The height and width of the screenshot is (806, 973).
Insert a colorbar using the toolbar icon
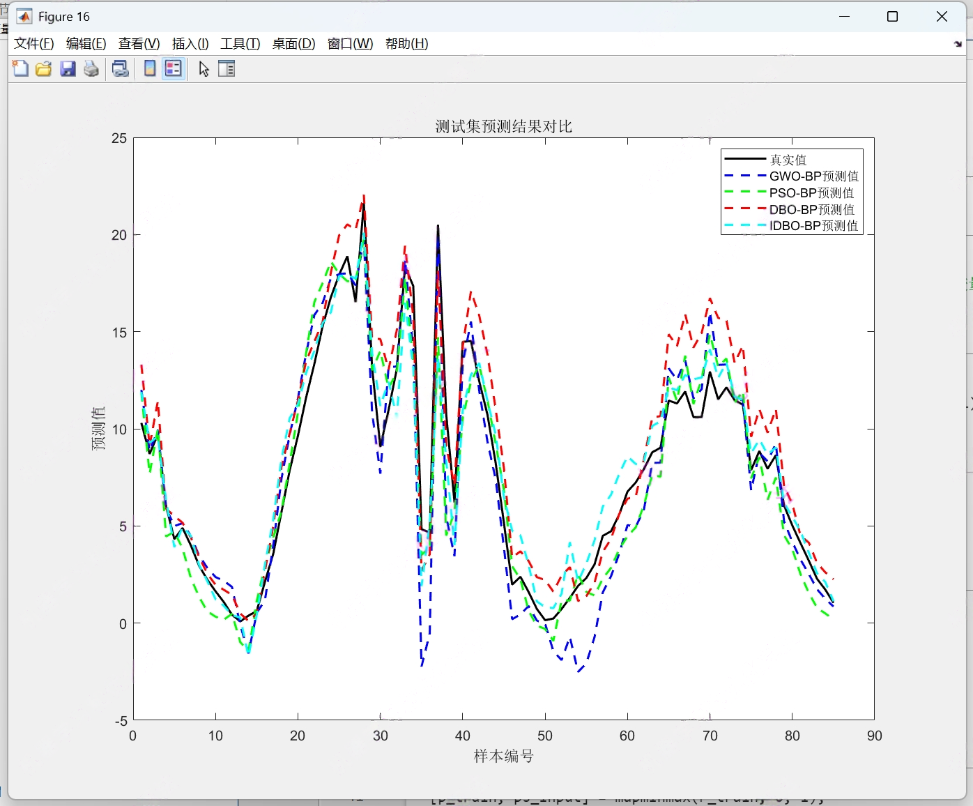tap(150, 68)
